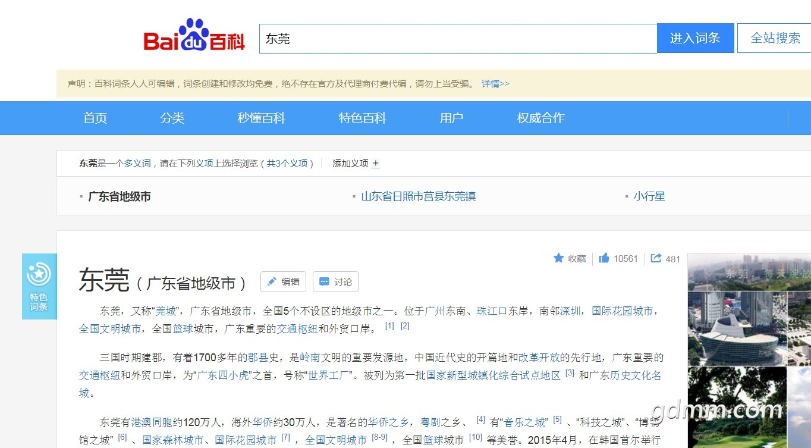Click the 莞城 link
Viewport: 811px width, 448px height.
pos(166,311)
